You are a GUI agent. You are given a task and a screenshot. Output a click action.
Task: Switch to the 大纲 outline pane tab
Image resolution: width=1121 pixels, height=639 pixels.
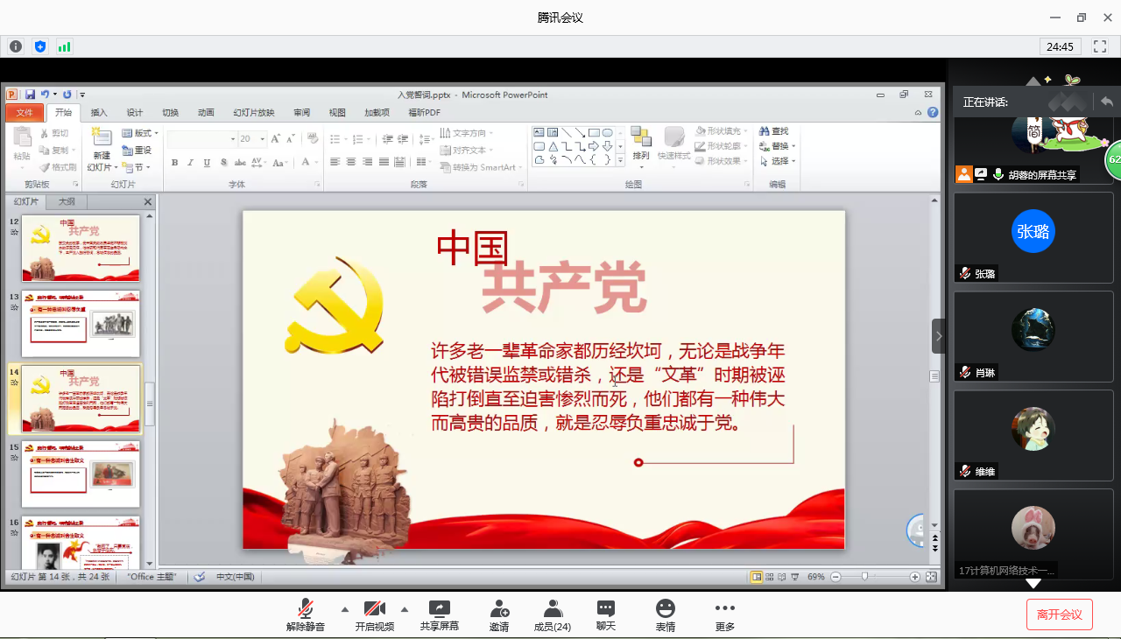67,202
